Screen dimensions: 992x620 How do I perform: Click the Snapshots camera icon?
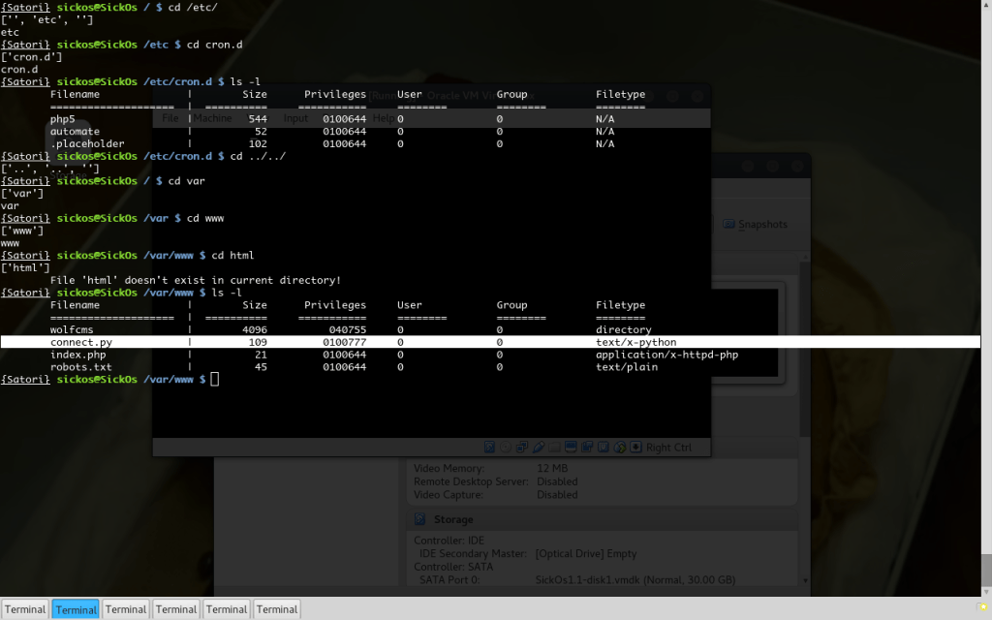(x=729, y=224)
